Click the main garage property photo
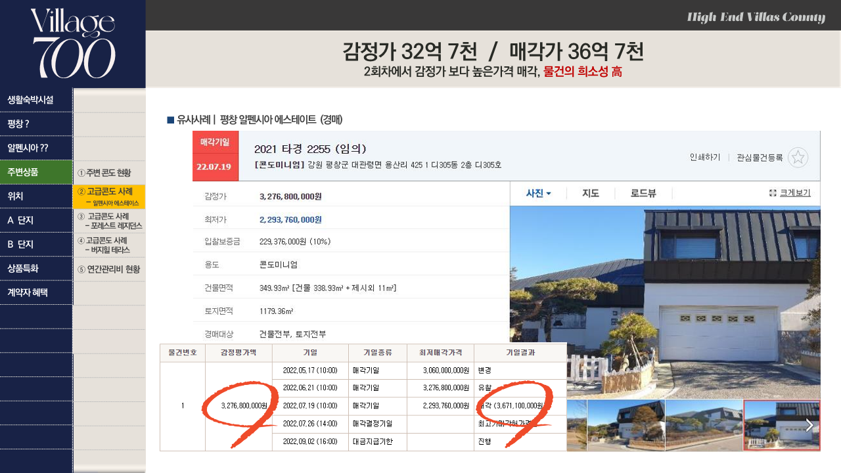The image size is (841, 473). point(664,302)
